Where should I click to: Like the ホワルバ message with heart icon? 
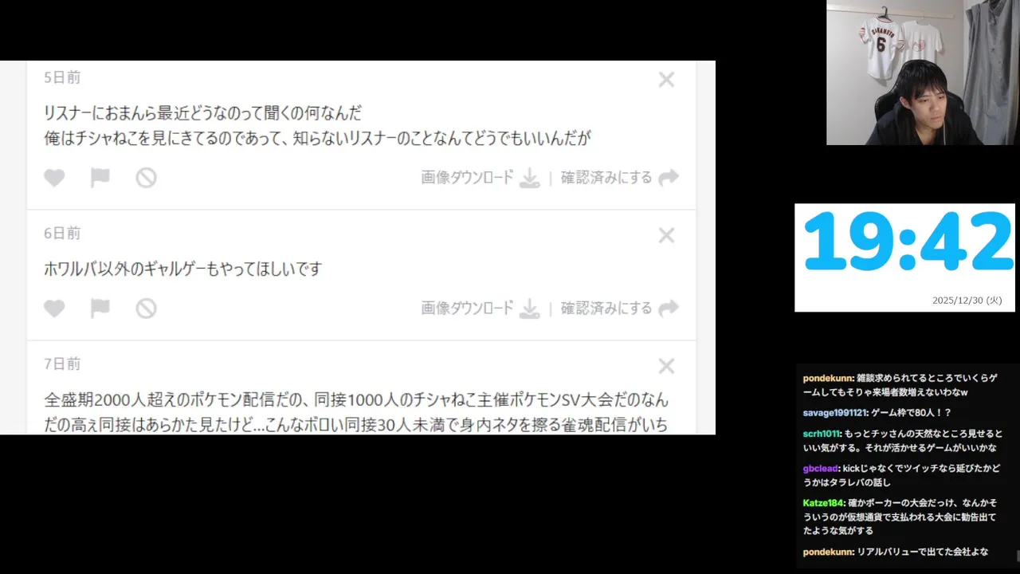pos(54,309)
